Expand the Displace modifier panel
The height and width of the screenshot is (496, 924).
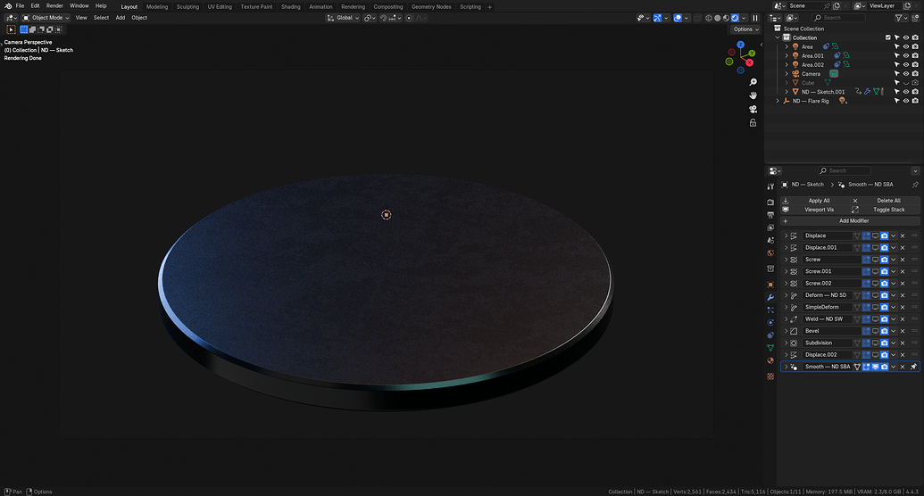point(786,236)
